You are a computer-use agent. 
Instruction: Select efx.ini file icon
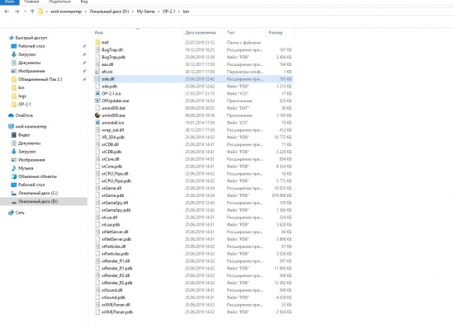coord(97,72)
